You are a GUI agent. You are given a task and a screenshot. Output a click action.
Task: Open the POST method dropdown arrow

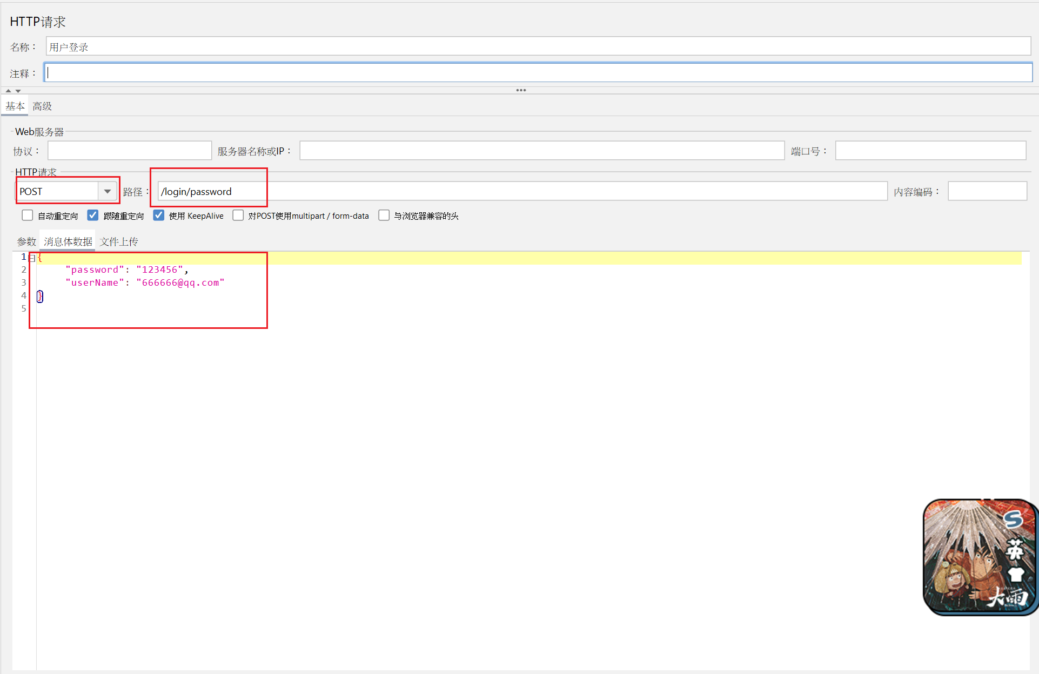107,191
